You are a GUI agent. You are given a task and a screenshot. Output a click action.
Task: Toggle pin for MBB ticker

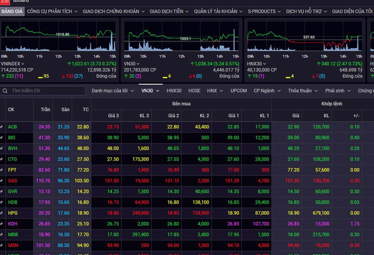3,234
